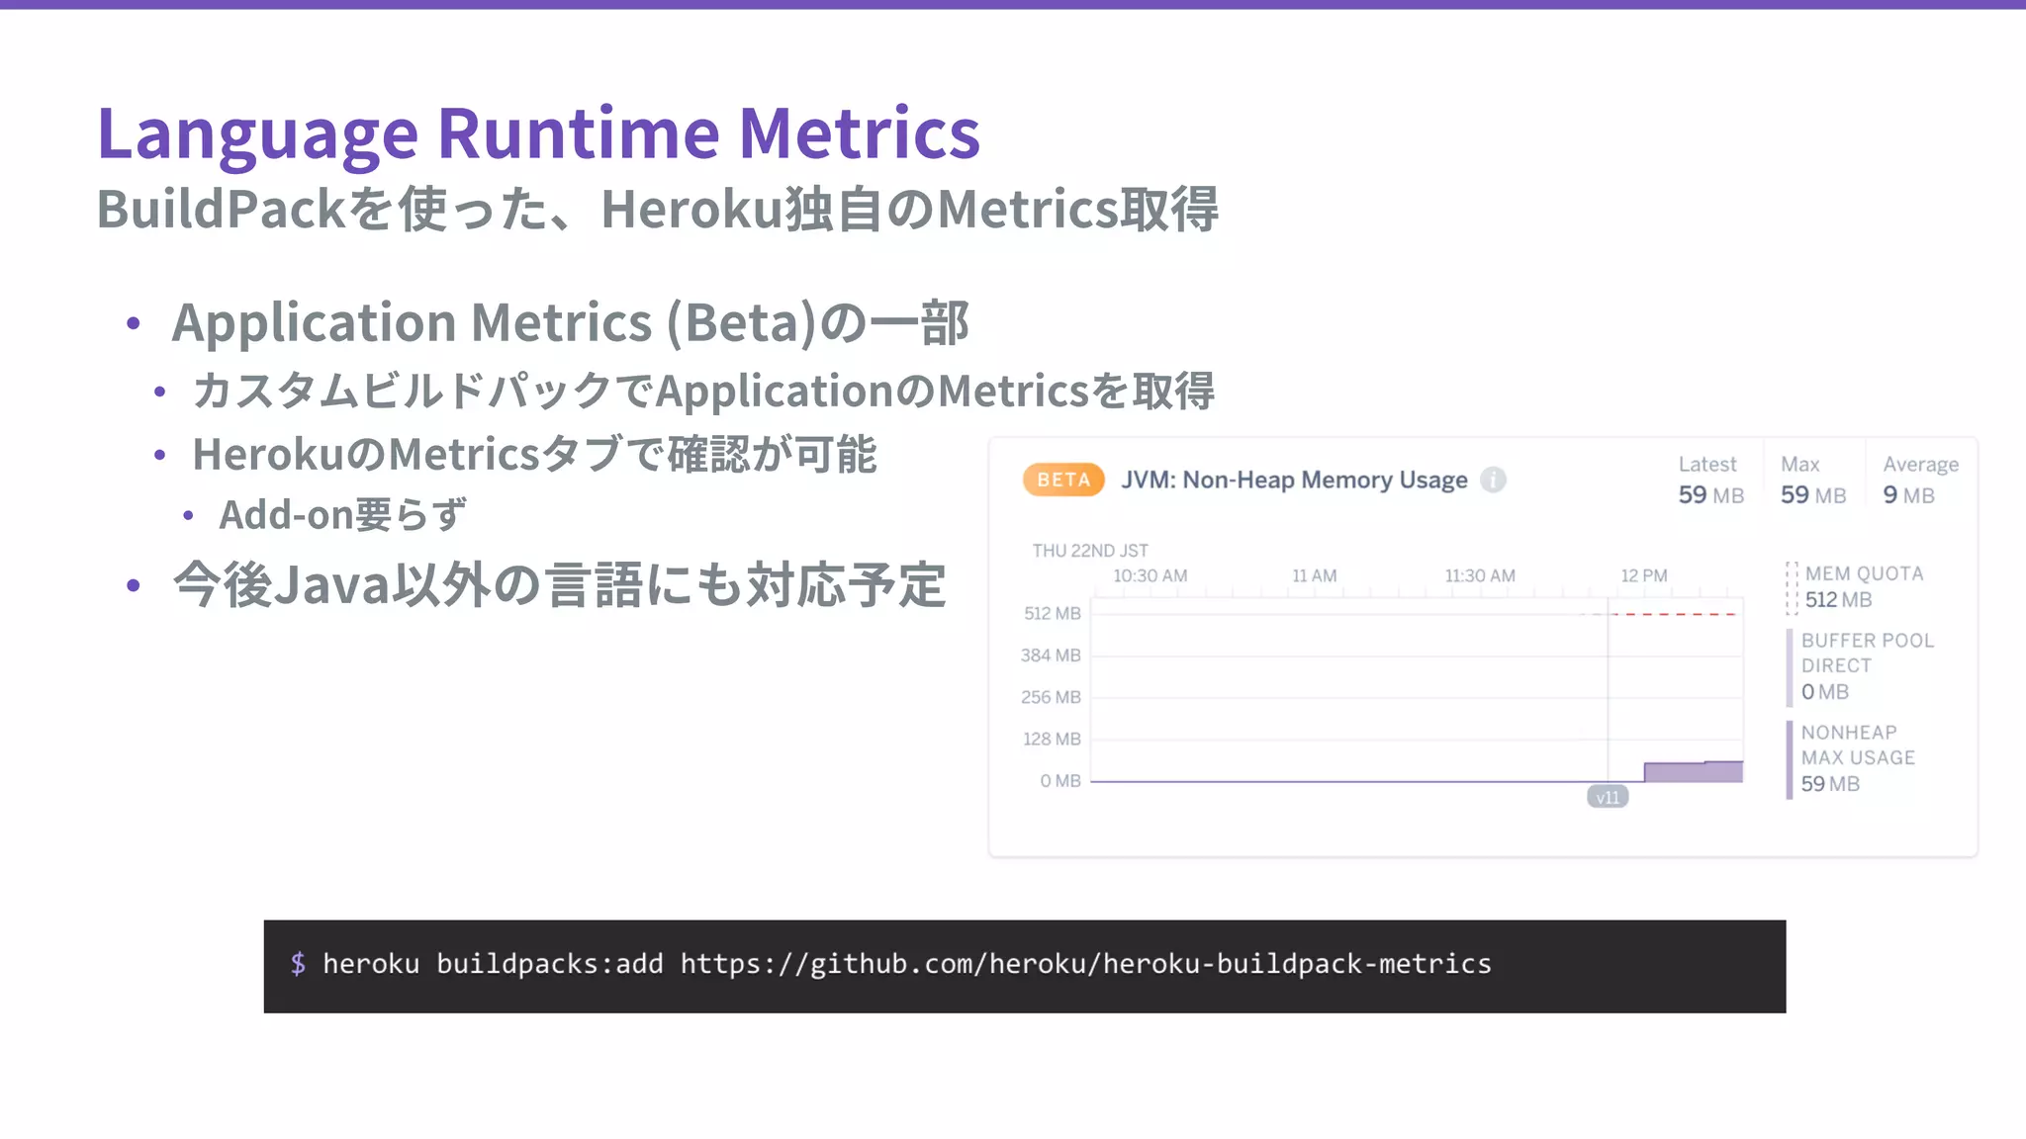Screen dimensions: 2026x1139
Task: Click the THU 22ND JST date label
Action: coord(1090,551)
